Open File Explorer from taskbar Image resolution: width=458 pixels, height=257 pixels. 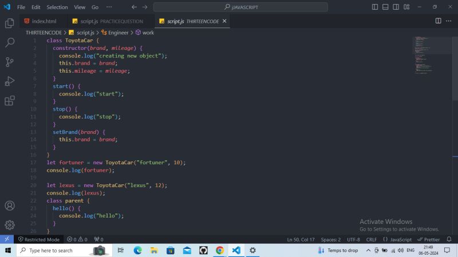tap(154, 250)
